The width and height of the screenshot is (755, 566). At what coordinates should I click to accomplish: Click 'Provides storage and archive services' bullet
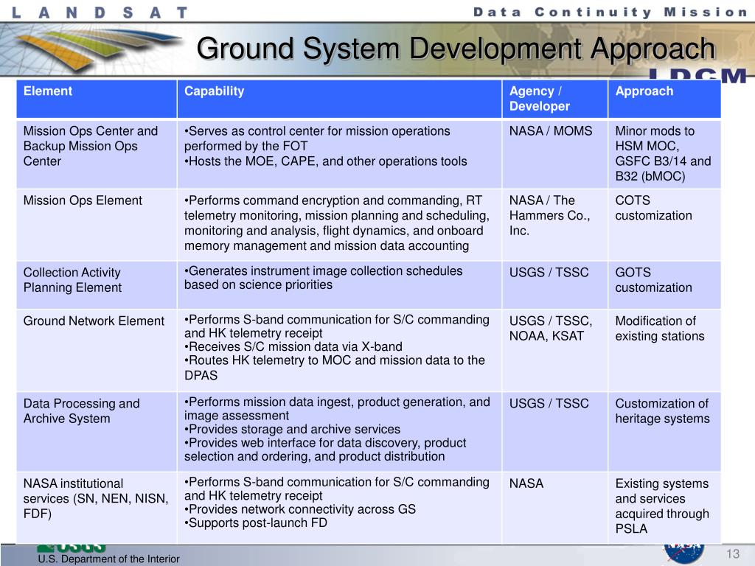pyautogui.click(x=292, y=429)
